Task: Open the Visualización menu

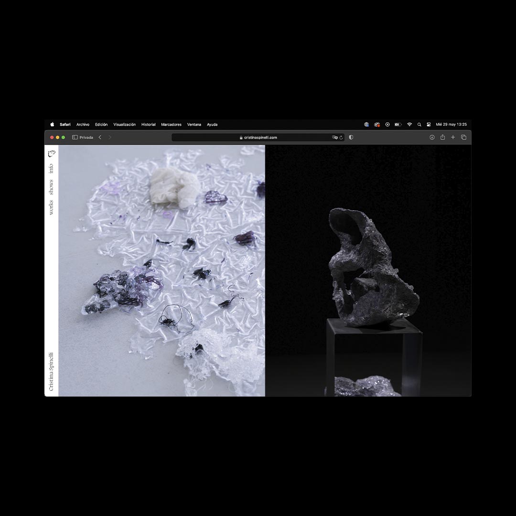Action: pyautogui.click(x=124, y=124)
